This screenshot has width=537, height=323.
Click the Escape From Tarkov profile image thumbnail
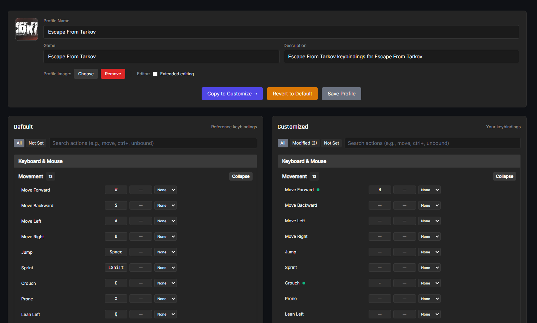[x=27, y=29]
